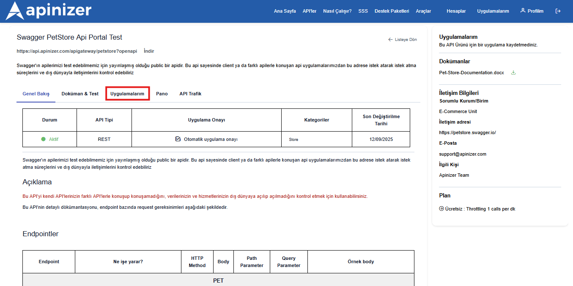Switch to the Uygulamalarım tab
Image resolution: width=573 pixels, height=286 pixels.
point(127,94)
